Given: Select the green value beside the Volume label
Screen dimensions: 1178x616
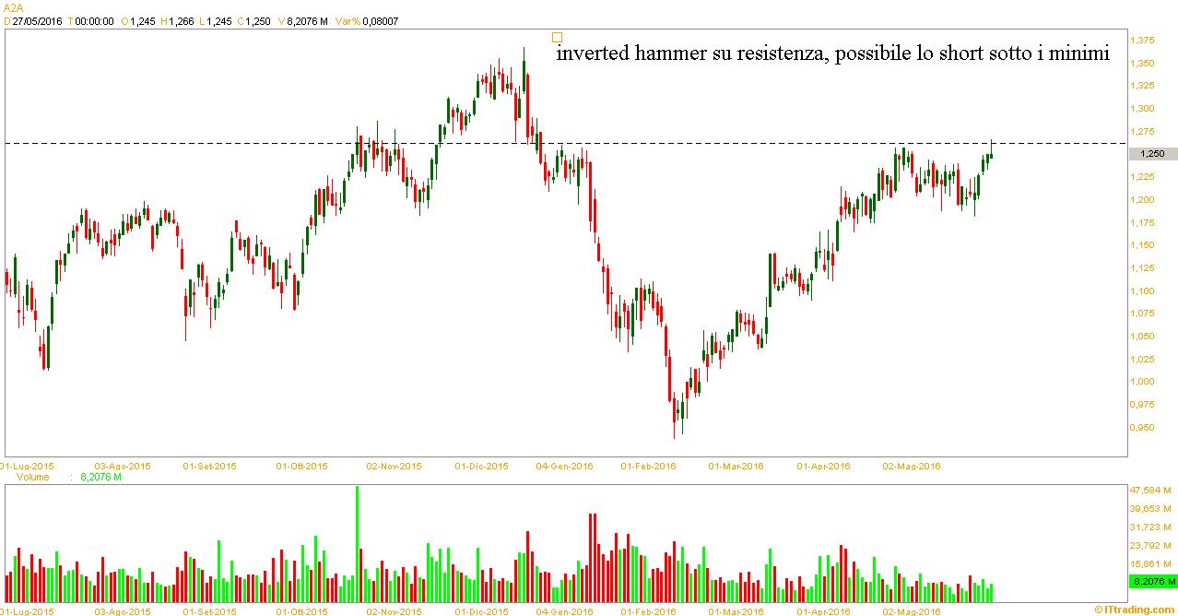Looking at the screenshot, I should click(100, 478).
